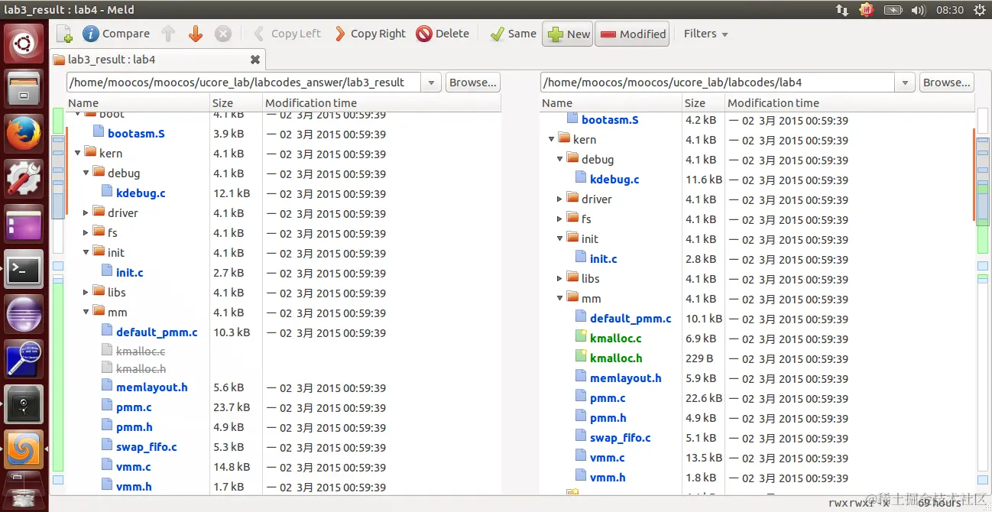Open Files manager in launcher

coord(24,89)
